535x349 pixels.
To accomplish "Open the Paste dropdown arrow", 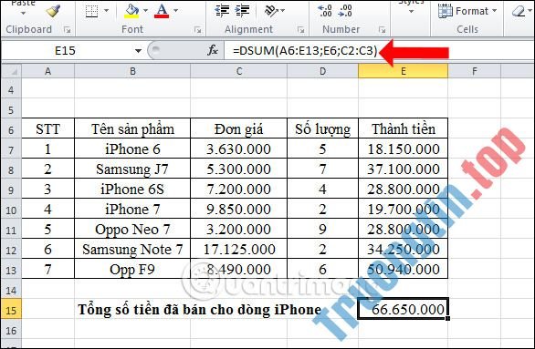I will pyautogui.click(x=23, y=14).
